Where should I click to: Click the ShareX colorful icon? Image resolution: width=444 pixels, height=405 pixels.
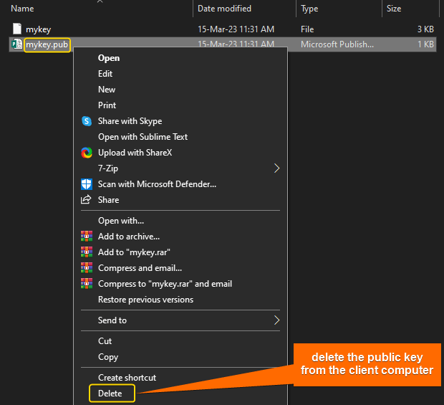87,153
